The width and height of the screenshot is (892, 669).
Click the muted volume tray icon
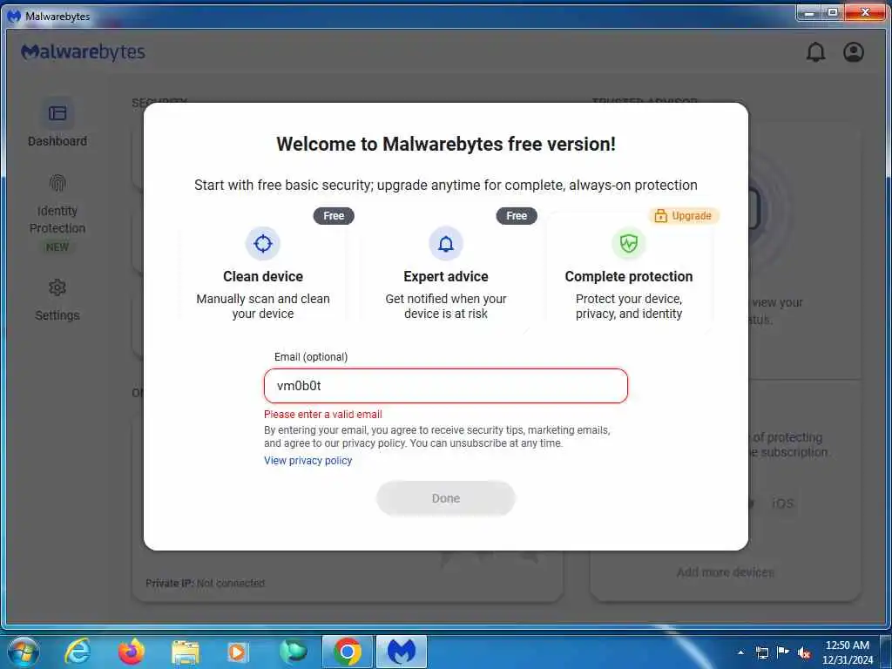click(804, 652)
